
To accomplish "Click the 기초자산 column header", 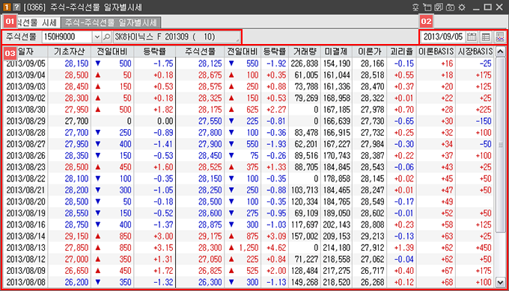I will click(69, 51).
